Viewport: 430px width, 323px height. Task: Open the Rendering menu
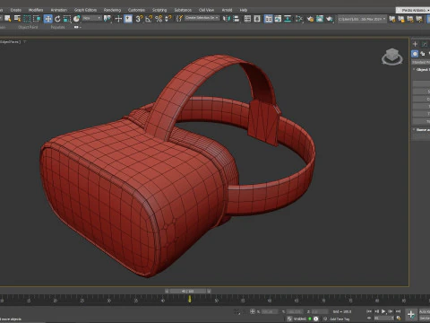112,10
